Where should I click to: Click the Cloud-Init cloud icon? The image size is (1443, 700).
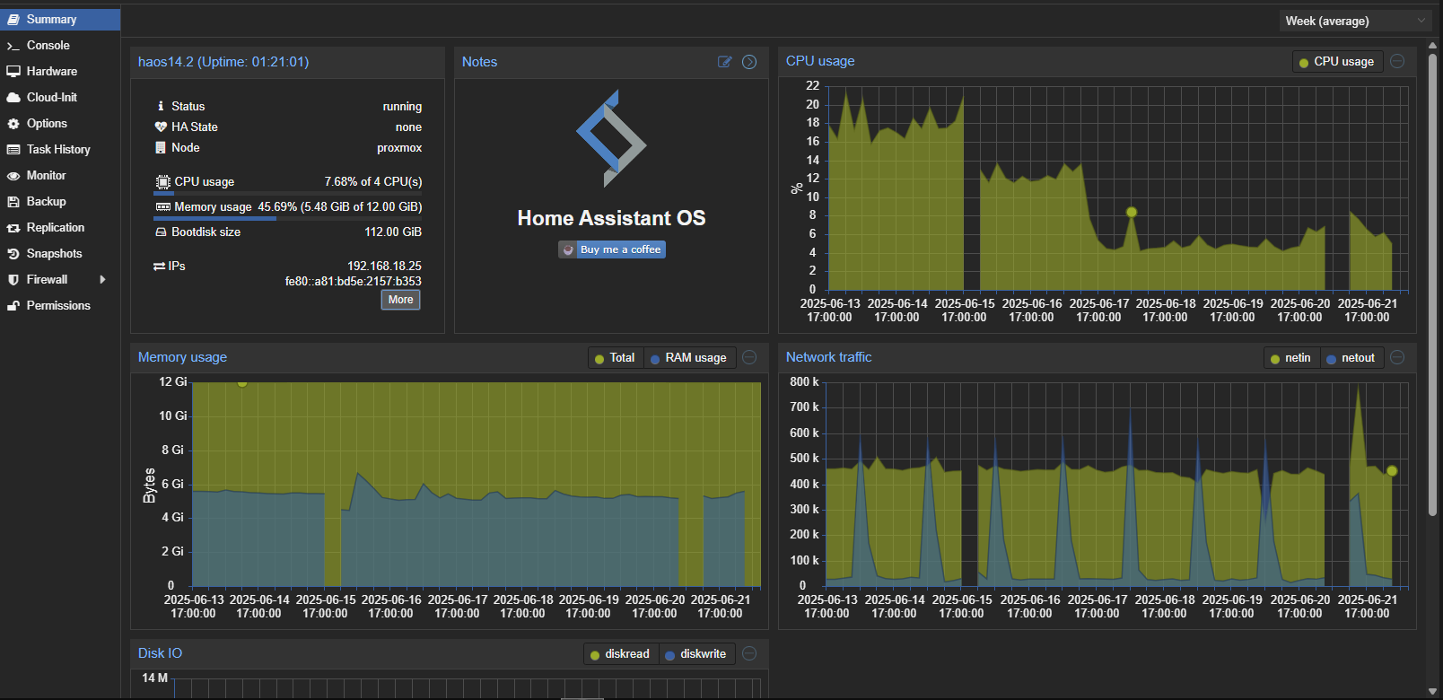click(x=13, y=97)
